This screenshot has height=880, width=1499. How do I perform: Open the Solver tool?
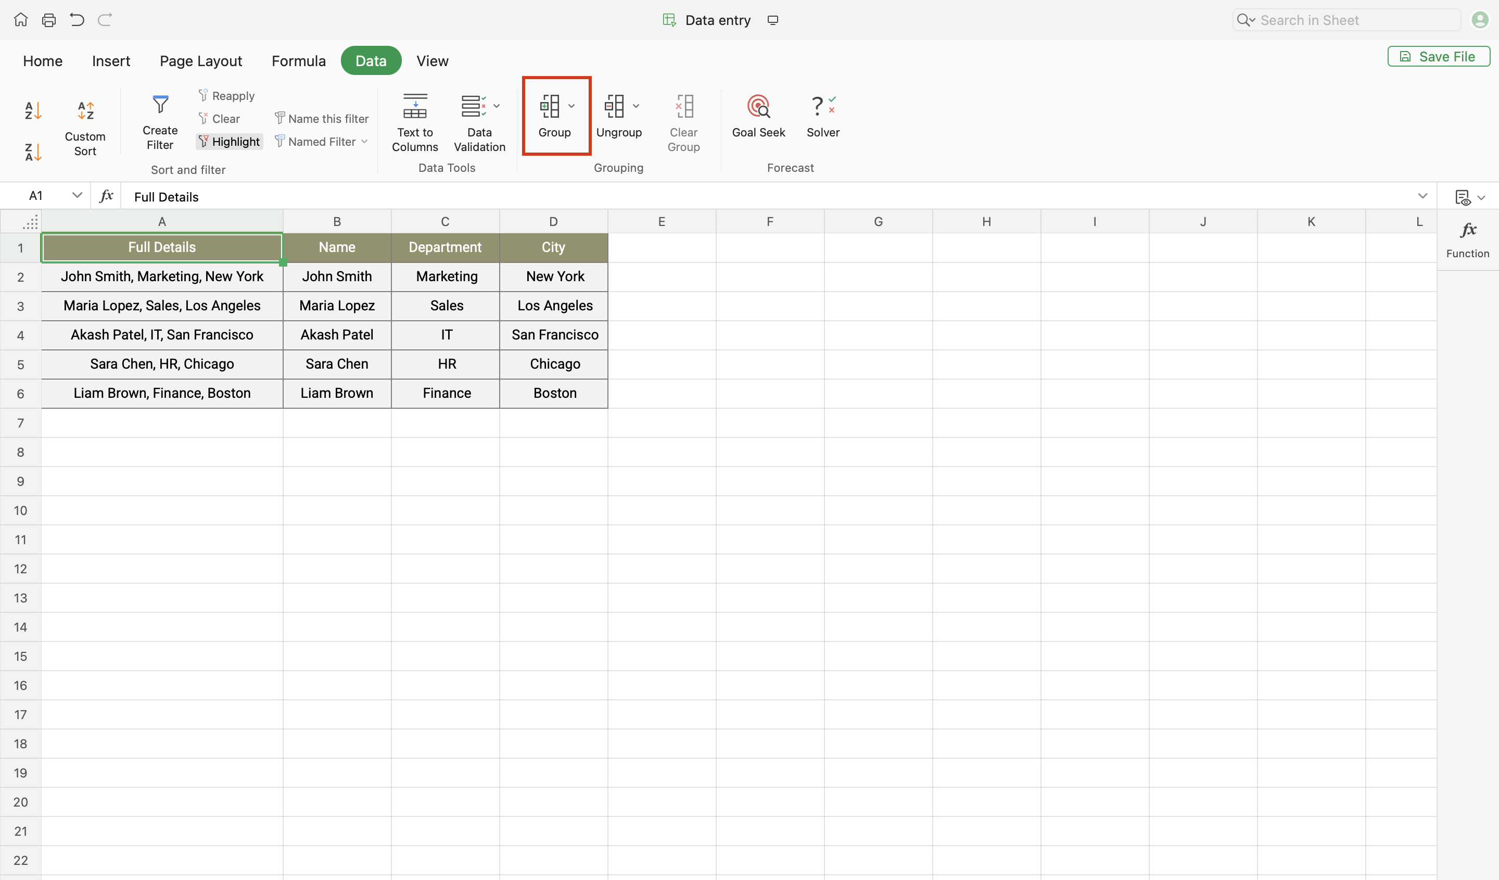click(823, 116)
